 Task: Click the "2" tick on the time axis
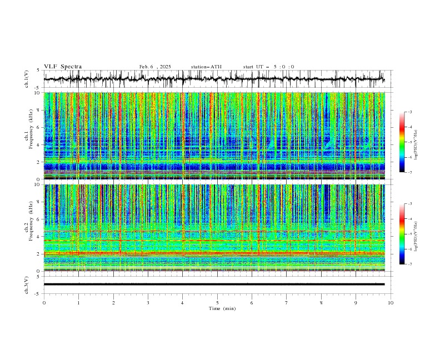(113, 303)
